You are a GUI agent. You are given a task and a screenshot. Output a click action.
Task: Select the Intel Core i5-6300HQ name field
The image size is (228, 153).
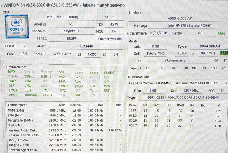coord(63,17)
